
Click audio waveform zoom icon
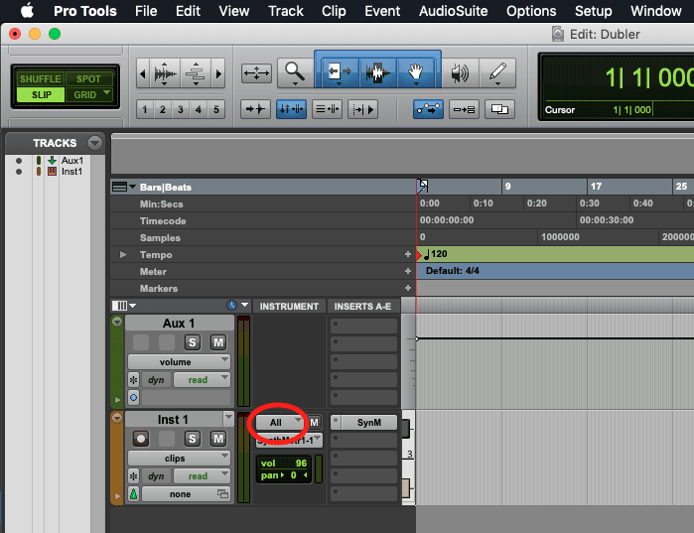165,73
